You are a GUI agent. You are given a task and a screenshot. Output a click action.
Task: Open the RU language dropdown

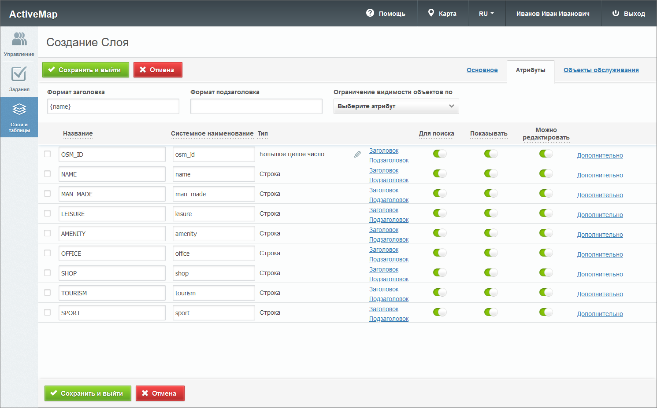(x=486, y=14)
